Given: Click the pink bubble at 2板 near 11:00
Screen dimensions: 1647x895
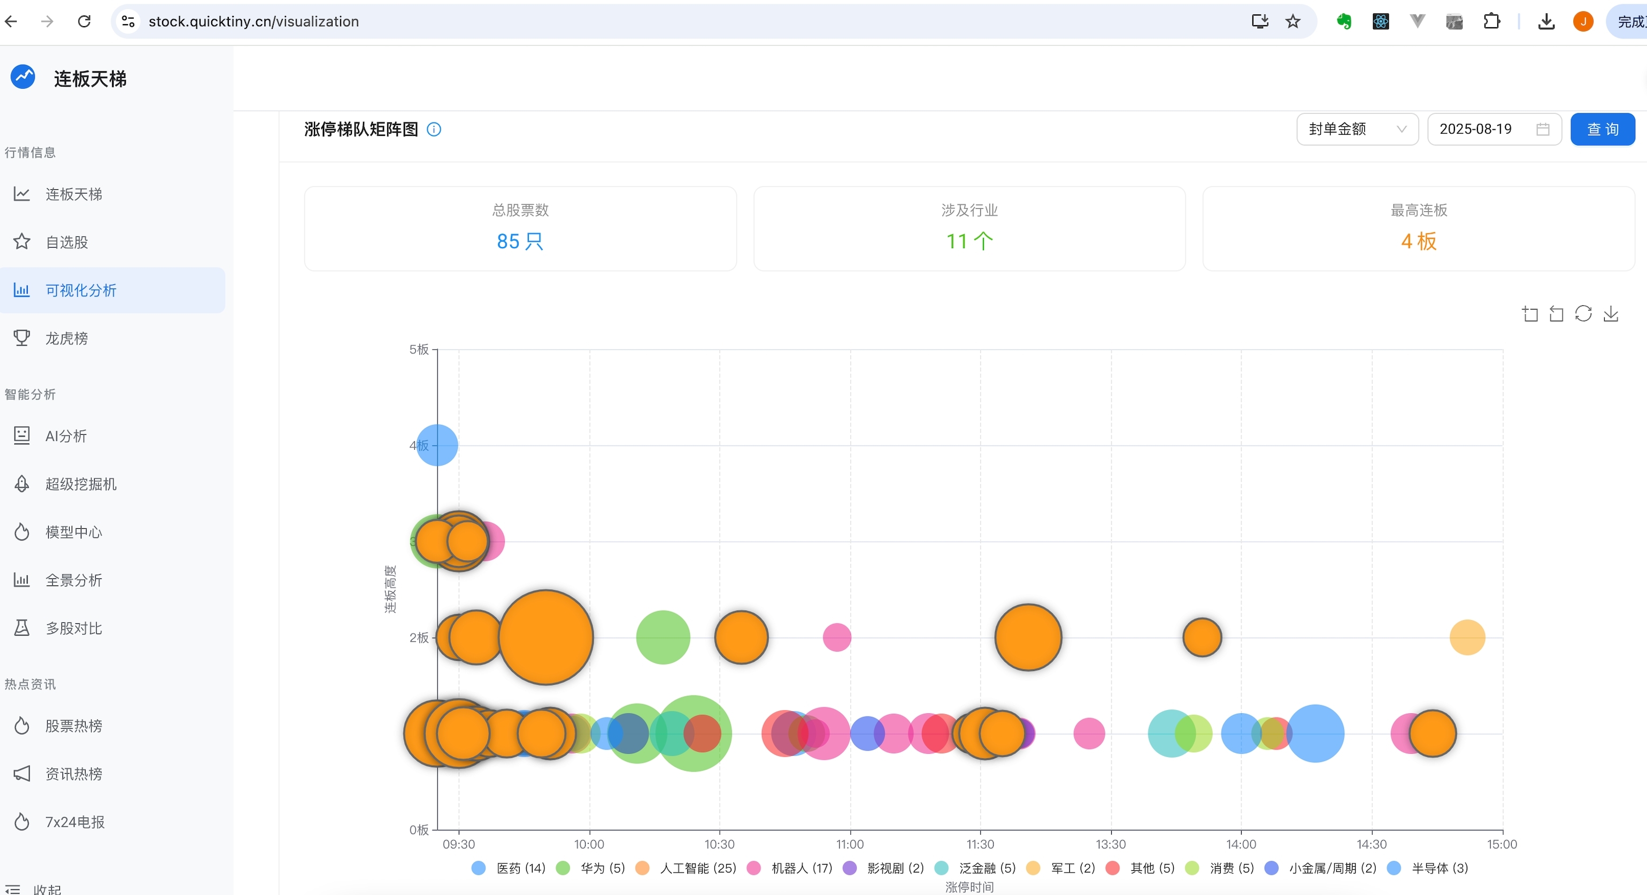Looking at the screenshot, I should tap(837, 637).
